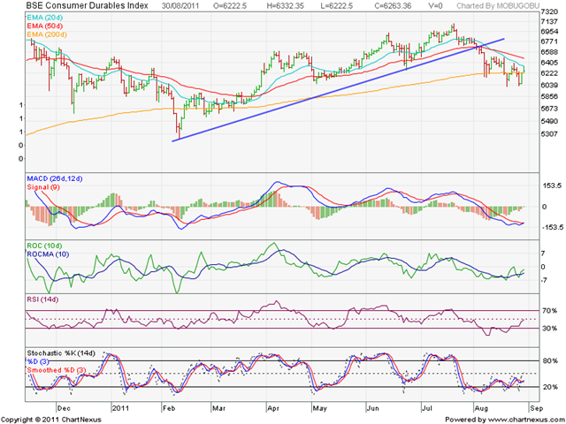Click MACD axis label '-153.5'
566x424 pixels.
(x=551, y=228)
